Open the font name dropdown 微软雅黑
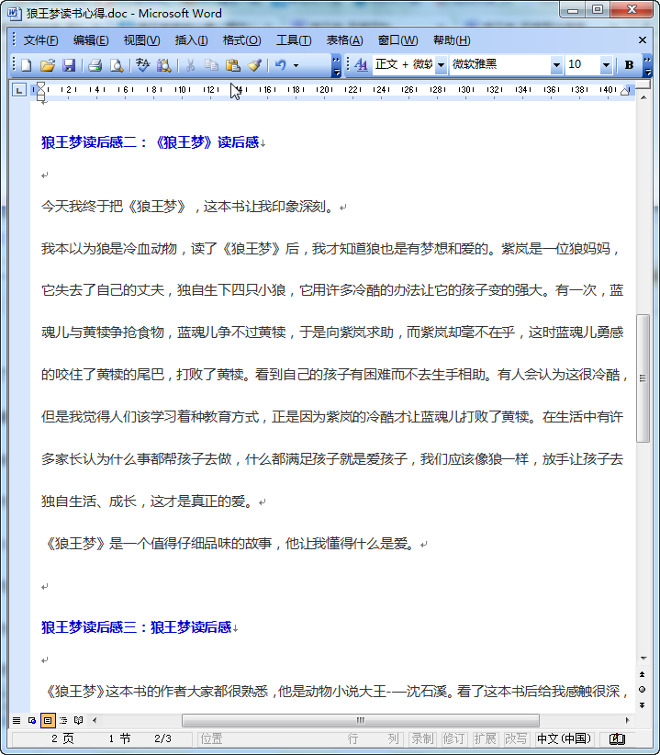 point(556,65)
